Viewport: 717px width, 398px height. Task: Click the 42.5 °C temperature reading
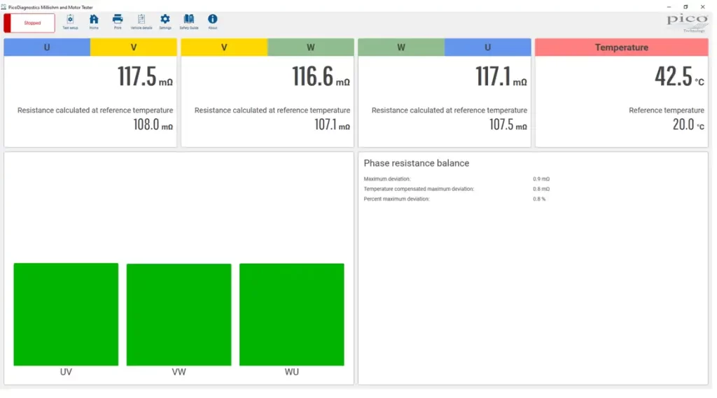(679, 76)
